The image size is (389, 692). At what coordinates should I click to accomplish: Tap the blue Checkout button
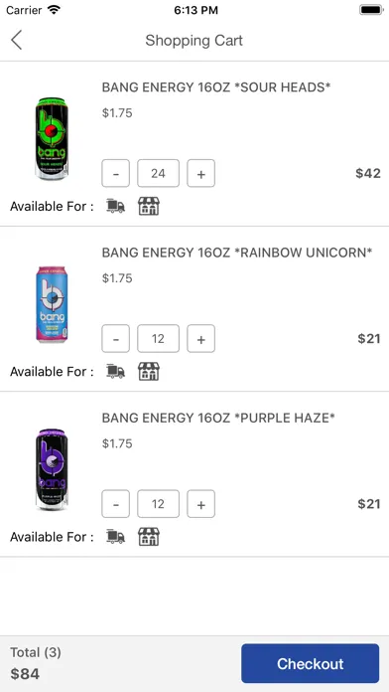point(311,663)
